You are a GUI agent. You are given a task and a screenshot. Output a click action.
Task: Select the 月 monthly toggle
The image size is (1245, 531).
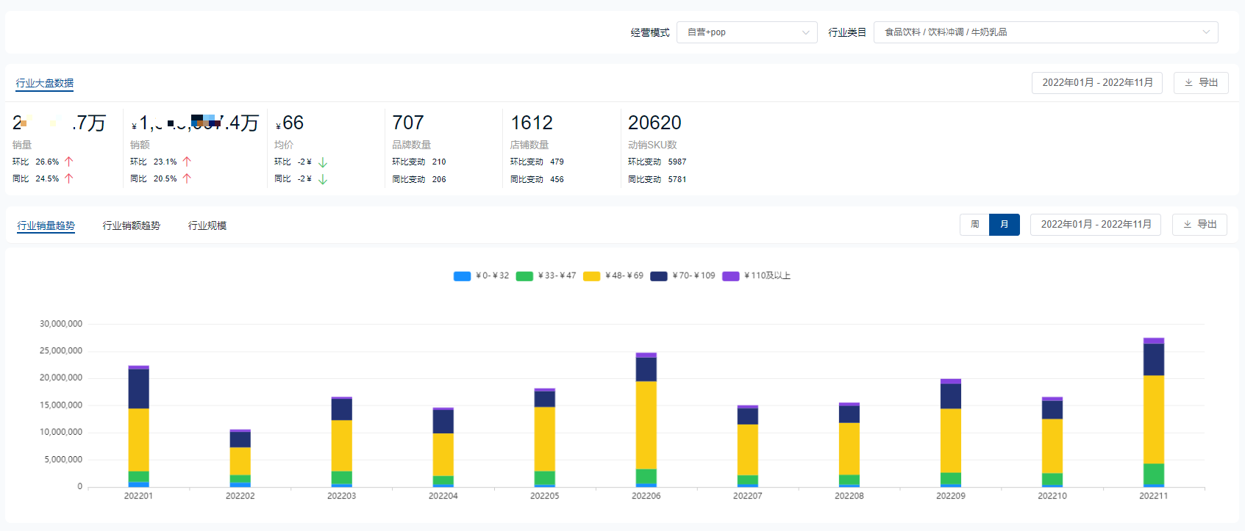[1005, 225]
